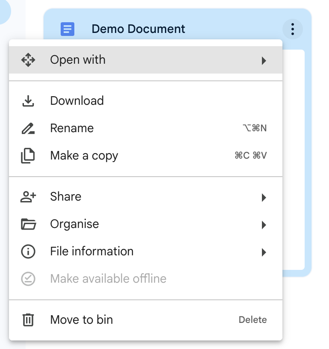Select the Make a copy menu entry

pyautogui.click(x=84, y=156)
